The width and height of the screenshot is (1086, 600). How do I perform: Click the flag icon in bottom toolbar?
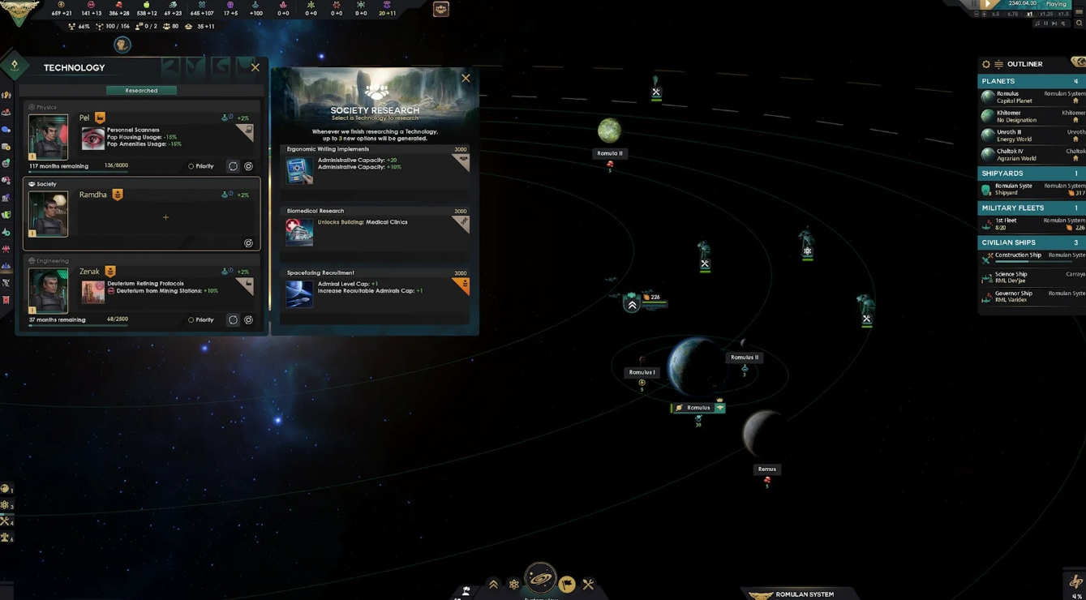[567, 585]
